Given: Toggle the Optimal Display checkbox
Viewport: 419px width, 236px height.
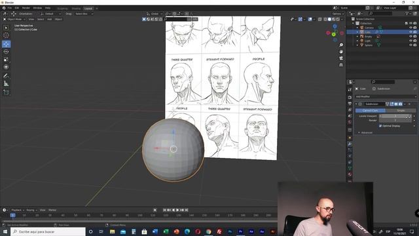Looking at the screenshot, I should pos(380,126).
